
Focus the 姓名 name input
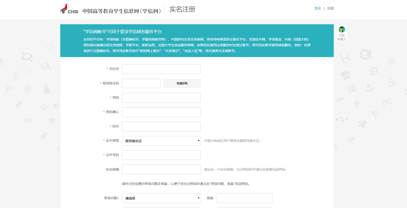click(x=161, y=127)
